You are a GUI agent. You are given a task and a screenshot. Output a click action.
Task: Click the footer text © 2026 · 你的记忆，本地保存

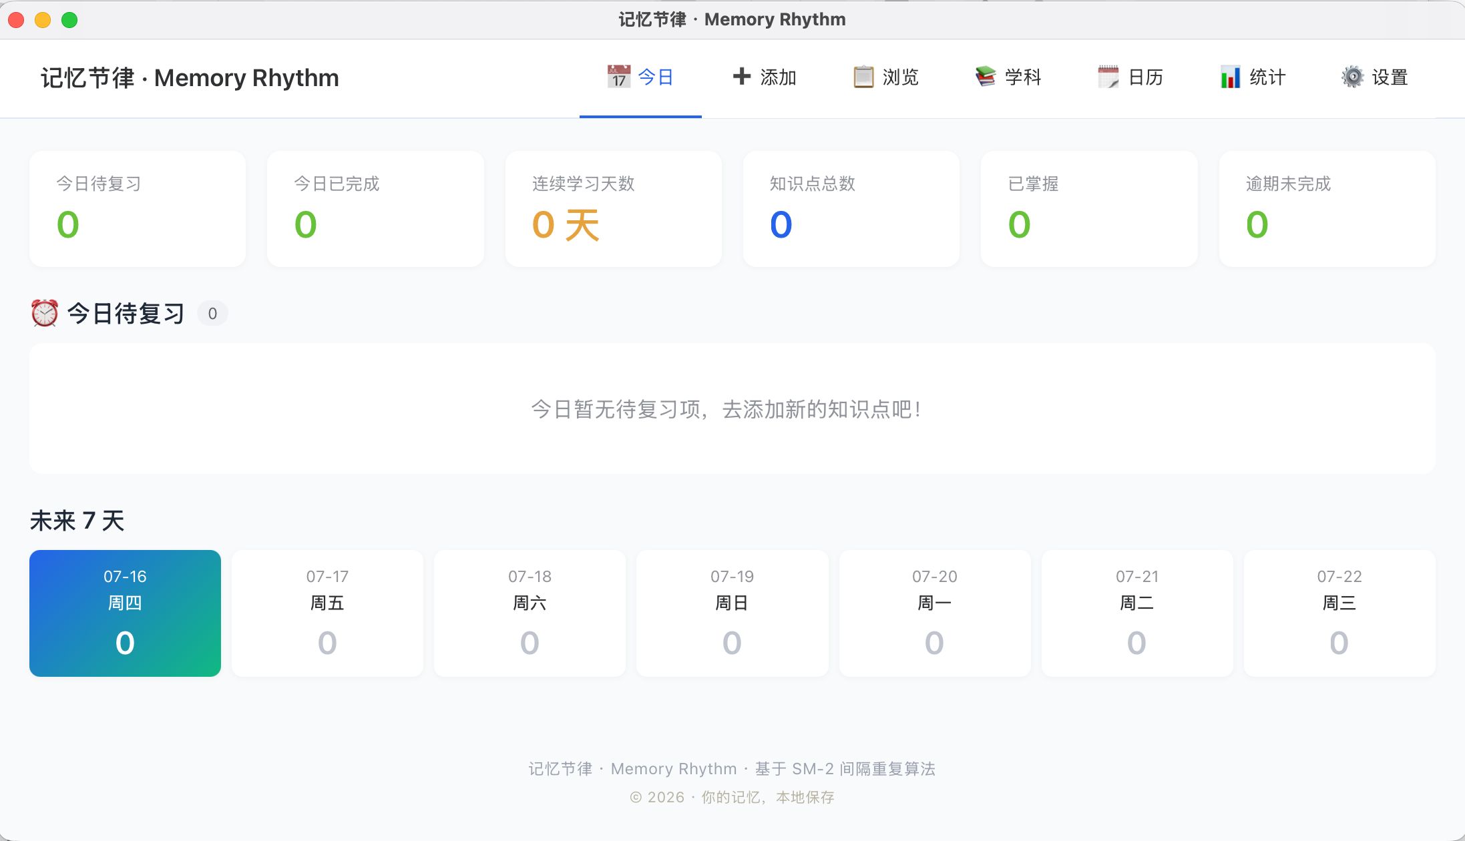click(x=732, y=797)
